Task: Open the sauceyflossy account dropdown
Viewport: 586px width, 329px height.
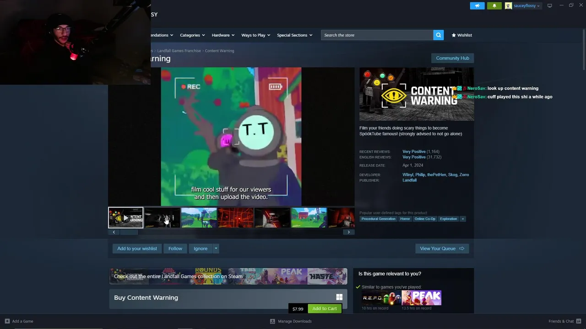Action: coord(526,6)
